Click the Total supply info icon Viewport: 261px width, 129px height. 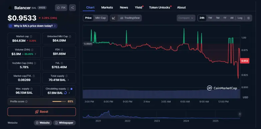pyautogui.click(x=66, y=76)
